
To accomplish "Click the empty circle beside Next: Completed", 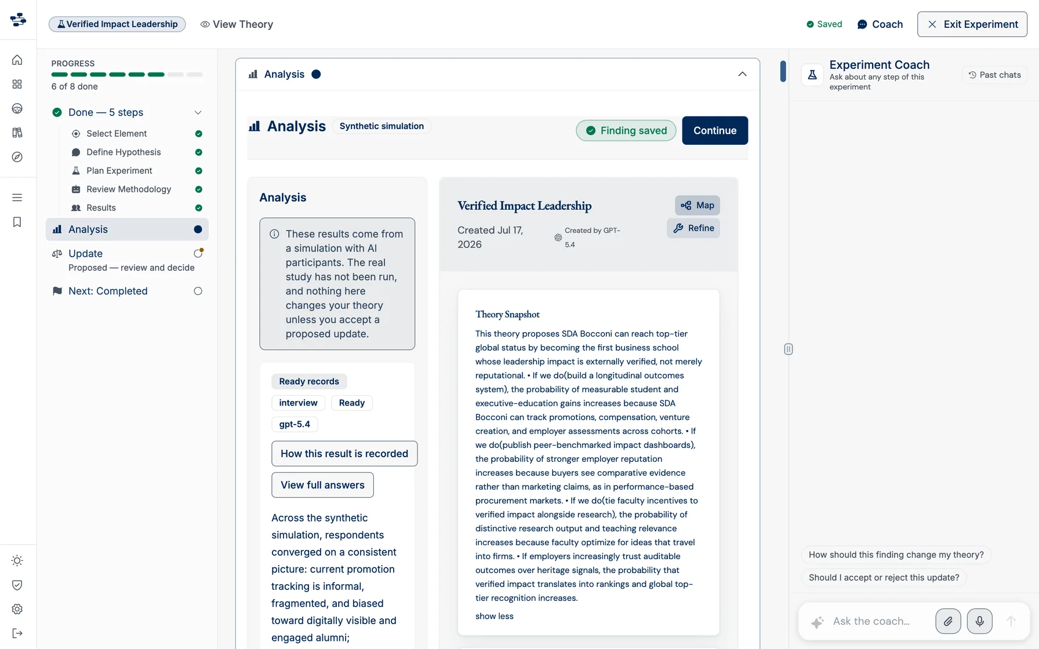I will 198,291.
